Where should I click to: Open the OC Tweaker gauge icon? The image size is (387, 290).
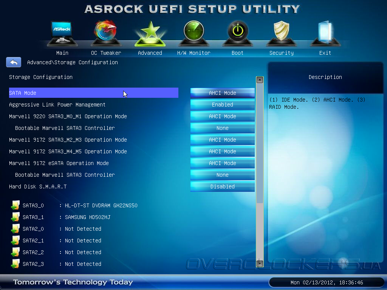[106, 34]
